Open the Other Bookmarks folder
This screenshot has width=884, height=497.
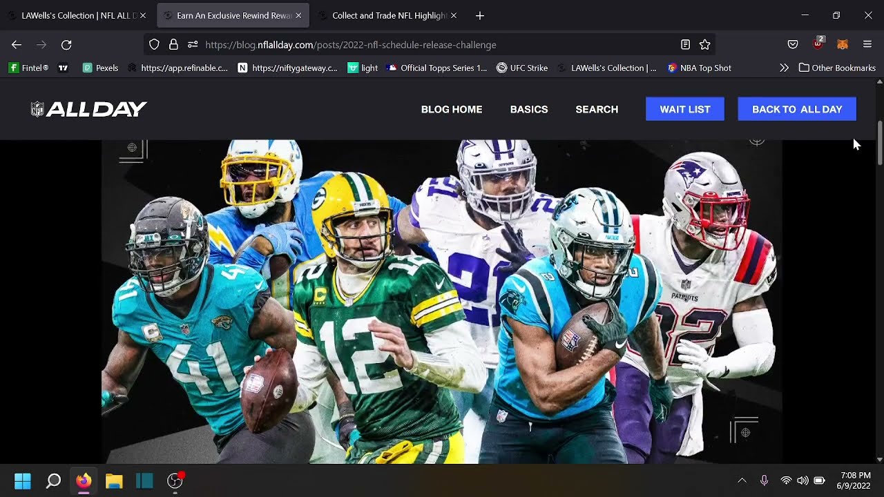(x=837, y=68)
